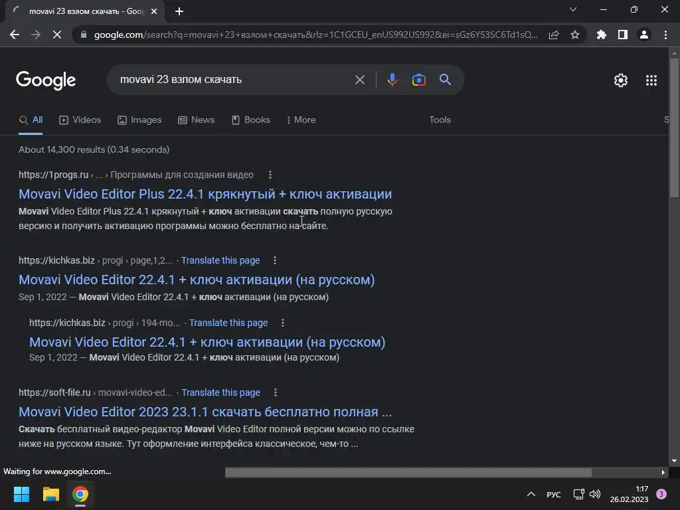This screenshot has width=680, height=510.
Task: View site information lock icon
Action: pos(84,35)
